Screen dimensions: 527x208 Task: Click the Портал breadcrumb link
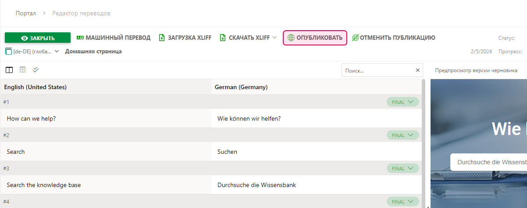(x=25, y=13)
